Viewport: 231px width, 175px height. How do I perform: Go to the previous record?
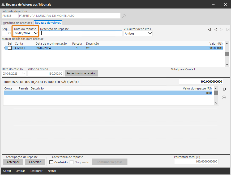pyautogui.click(x=216, y=30)
